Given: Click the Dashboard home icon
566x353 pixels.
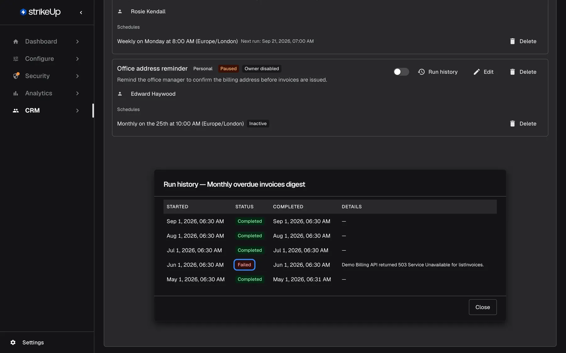Looking at the screenshot, I should [16, 41].
